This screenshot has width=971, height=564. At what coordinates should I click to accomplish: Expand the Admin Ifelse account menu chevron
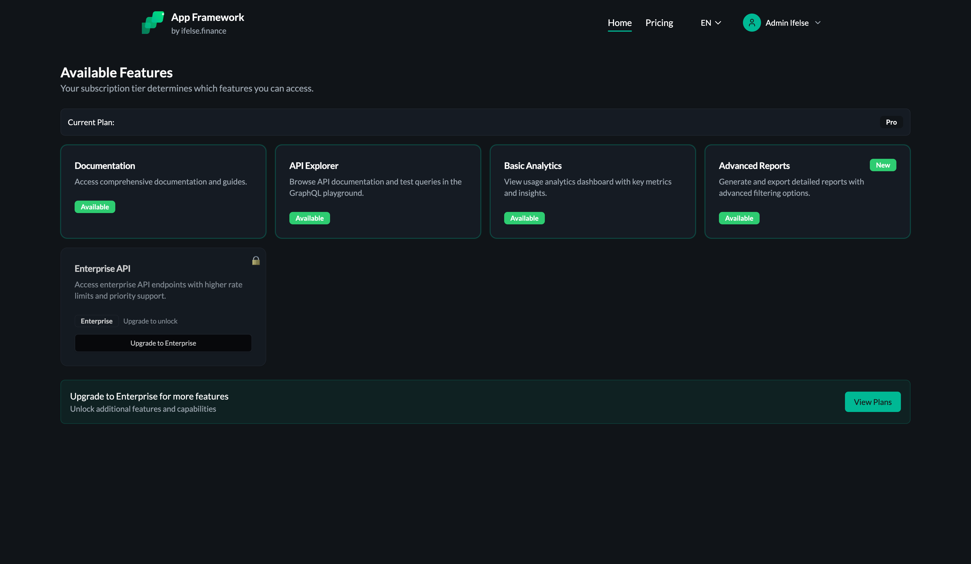(818, 23)
